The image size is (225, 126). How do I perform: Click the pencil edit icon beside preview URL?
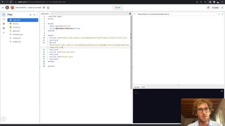219,14
